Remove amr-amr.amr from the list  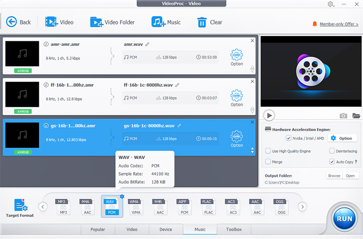[x=253, y=40]
